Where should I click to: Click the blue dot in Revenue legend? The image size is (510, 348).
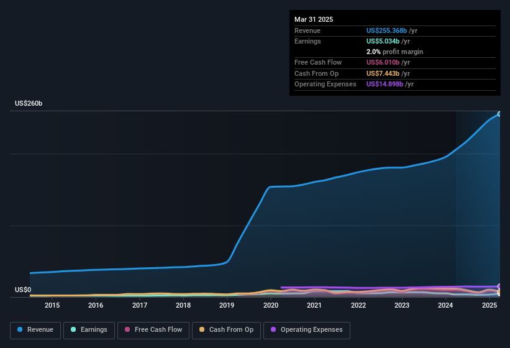tap(20, 329)
